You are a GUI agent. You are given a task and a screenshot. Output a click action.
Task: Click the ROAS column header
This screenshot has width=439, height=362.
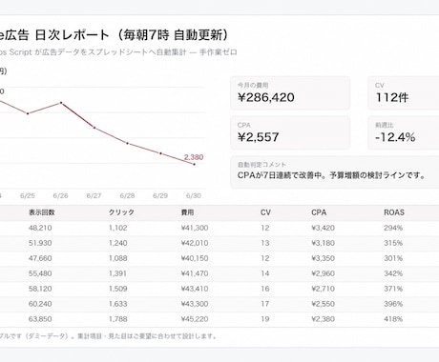[x=394, y=212]
